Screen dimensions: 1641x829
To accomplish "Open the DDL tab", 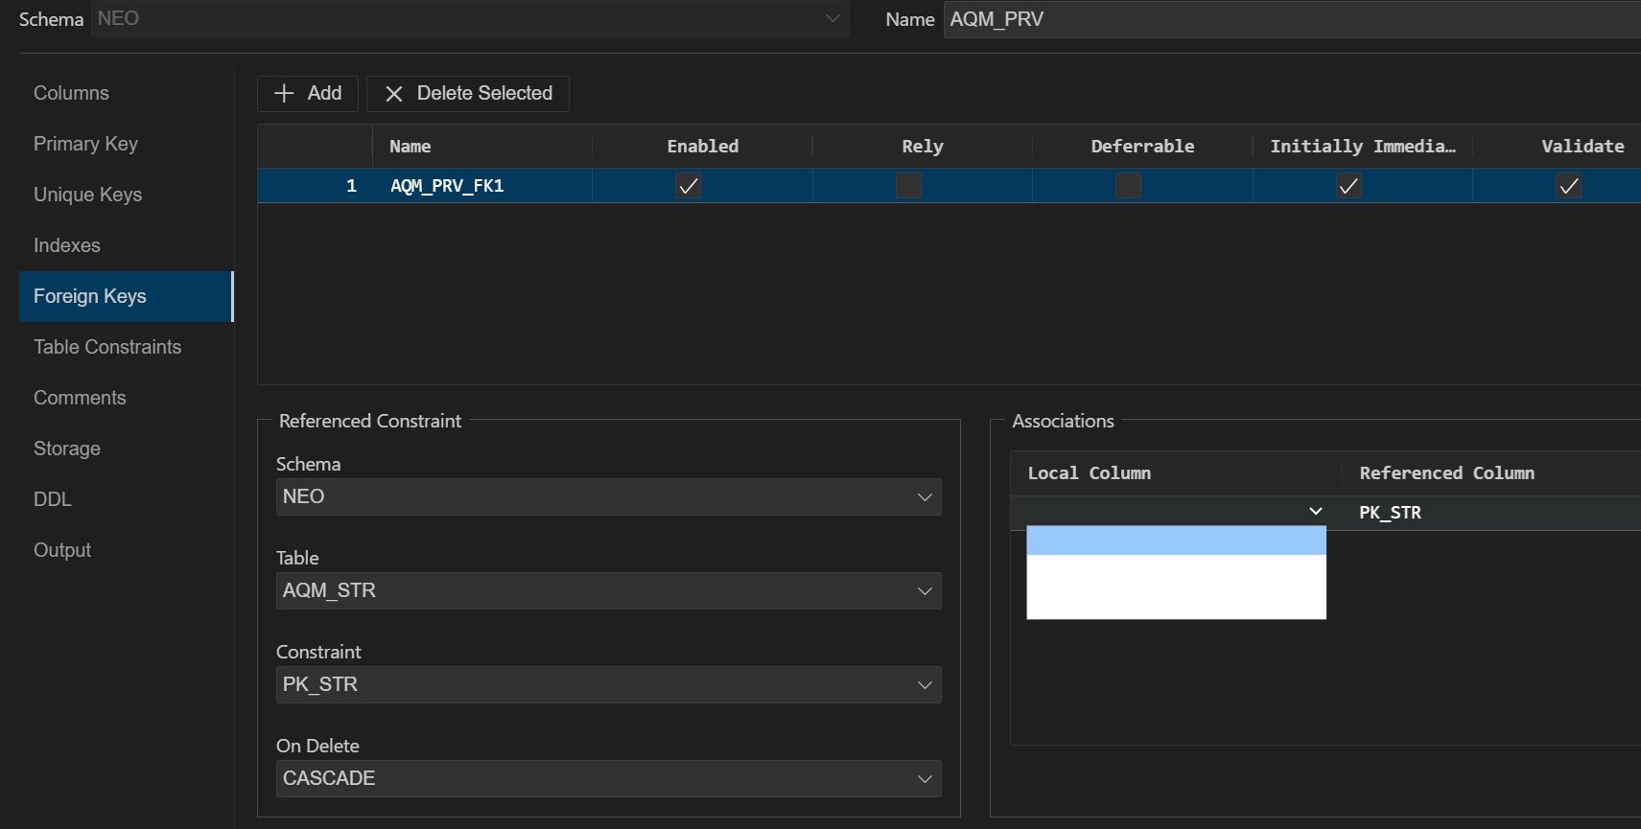I will click(53, 499).
